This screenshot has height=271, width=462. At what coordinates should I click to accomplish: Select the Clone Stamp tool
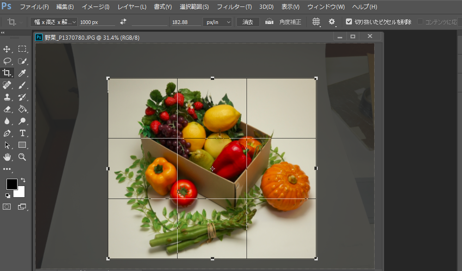(7, 97)
